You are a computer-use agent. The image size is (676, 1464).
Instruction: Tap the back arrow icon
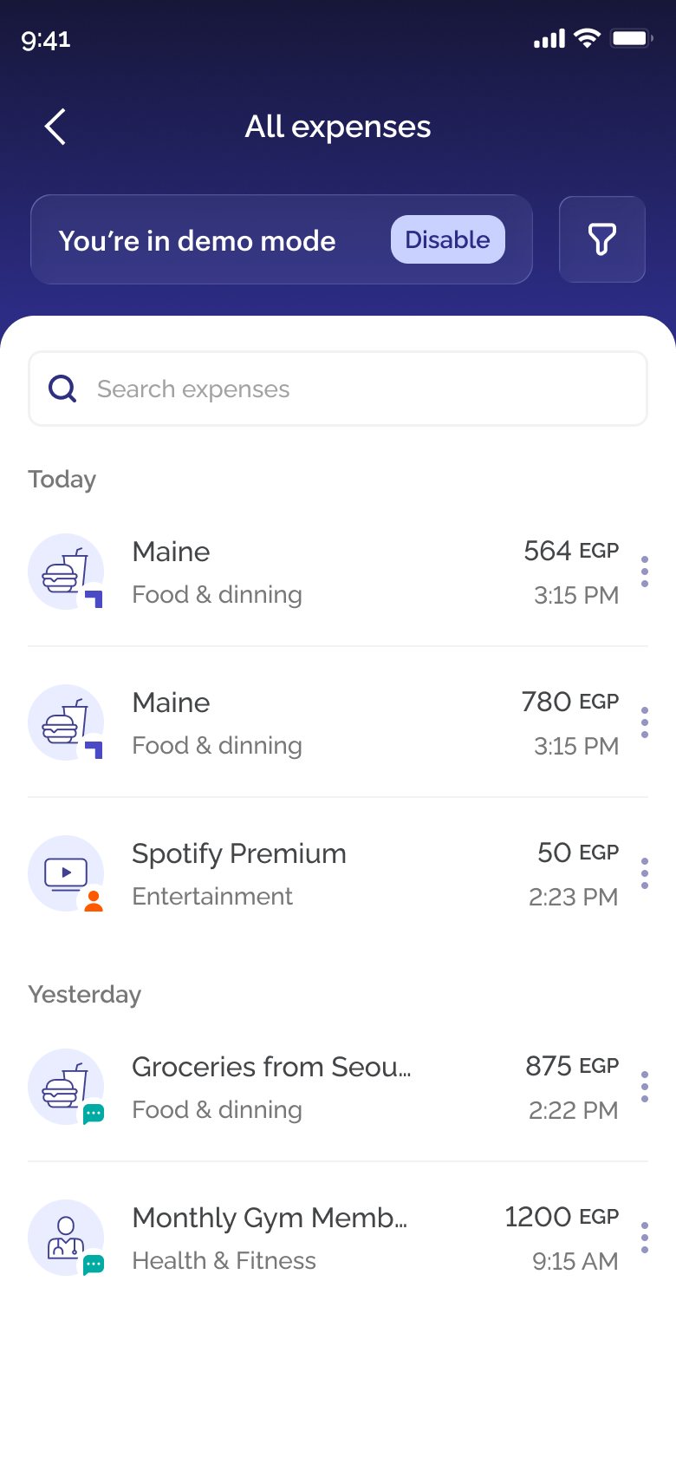(x=55, y=127)
